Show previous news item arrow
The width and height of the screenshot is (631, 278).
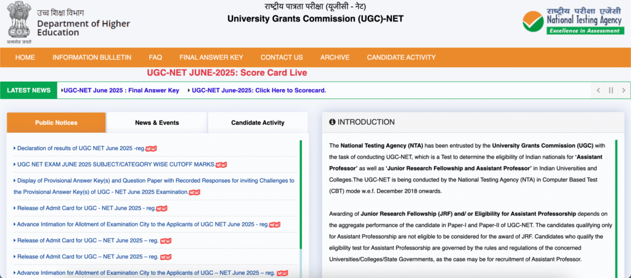coord(598,90)
